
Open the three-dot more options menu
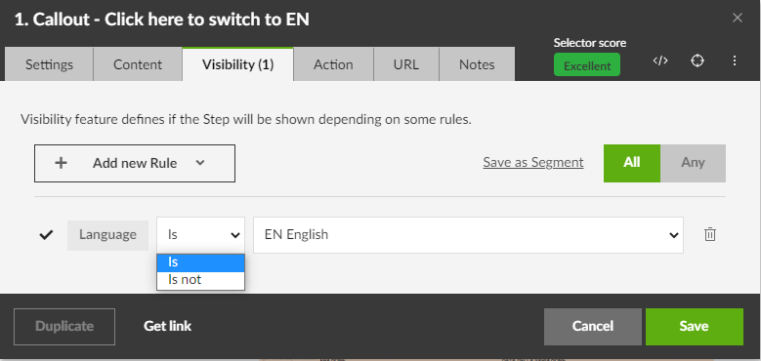pyautogui.click(x=735, y=60)
